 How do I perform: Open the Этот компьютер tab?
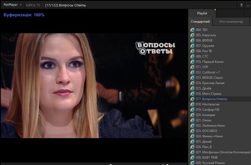(x=231, y=21)
